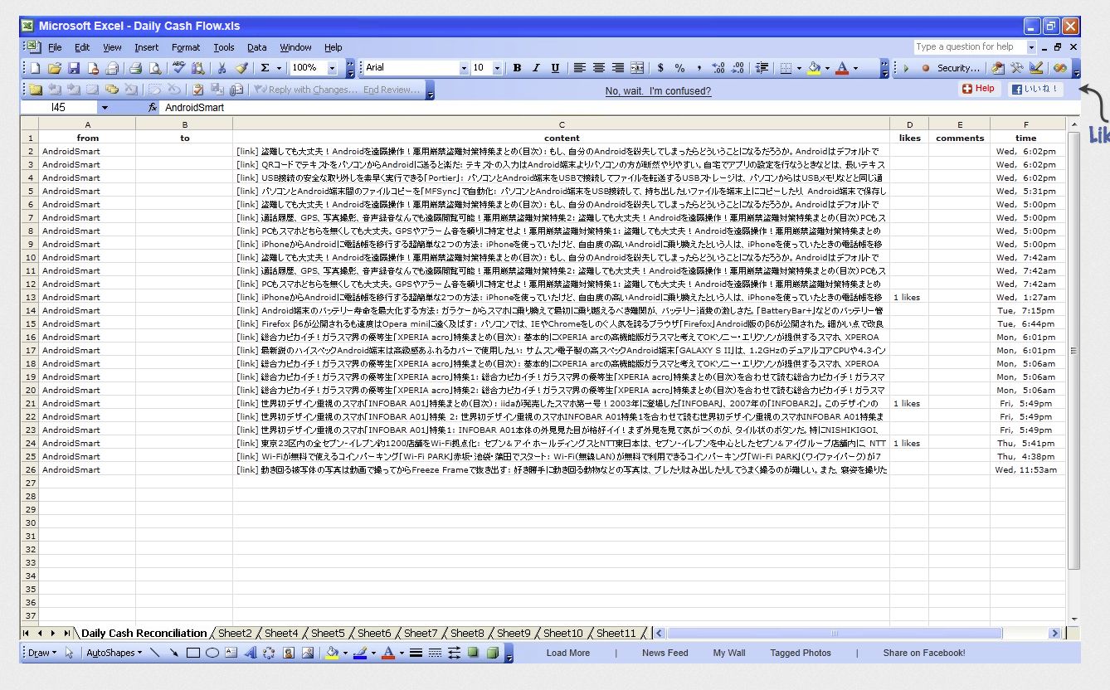Image resolution: width=1110 pixels, height=690 pixels.
Task: Increase the decimal places
Action: (718, 68)
